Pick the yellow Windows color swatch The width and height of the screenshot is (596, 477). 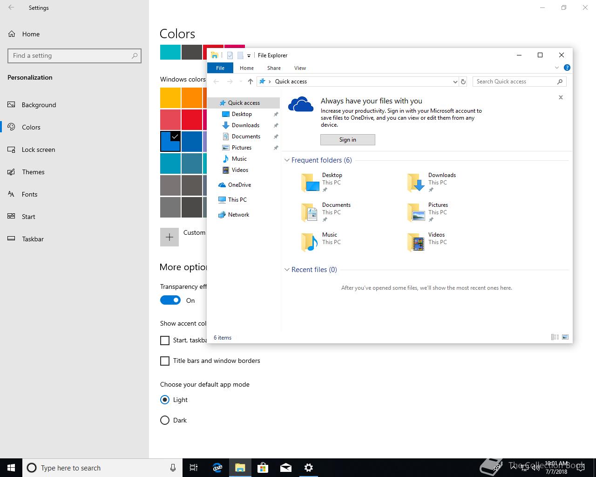click(x=170, y=97)
